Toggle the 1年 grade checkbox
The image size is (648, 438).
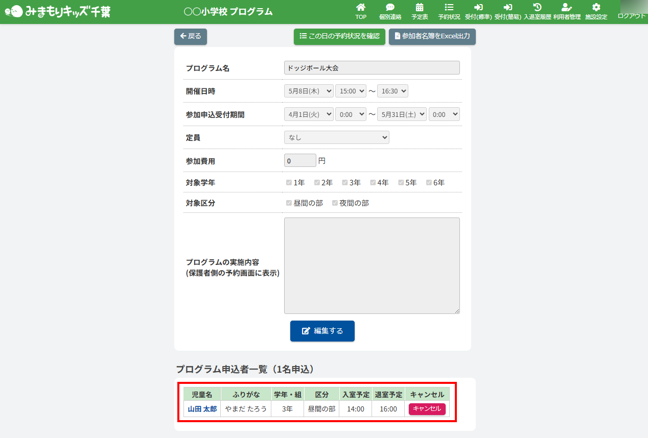tap(289, 183)
